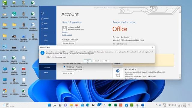Open the green Camtasia recorder on taskbar
This screenshot has width=192, height=108.
click(x=132, y=105)
